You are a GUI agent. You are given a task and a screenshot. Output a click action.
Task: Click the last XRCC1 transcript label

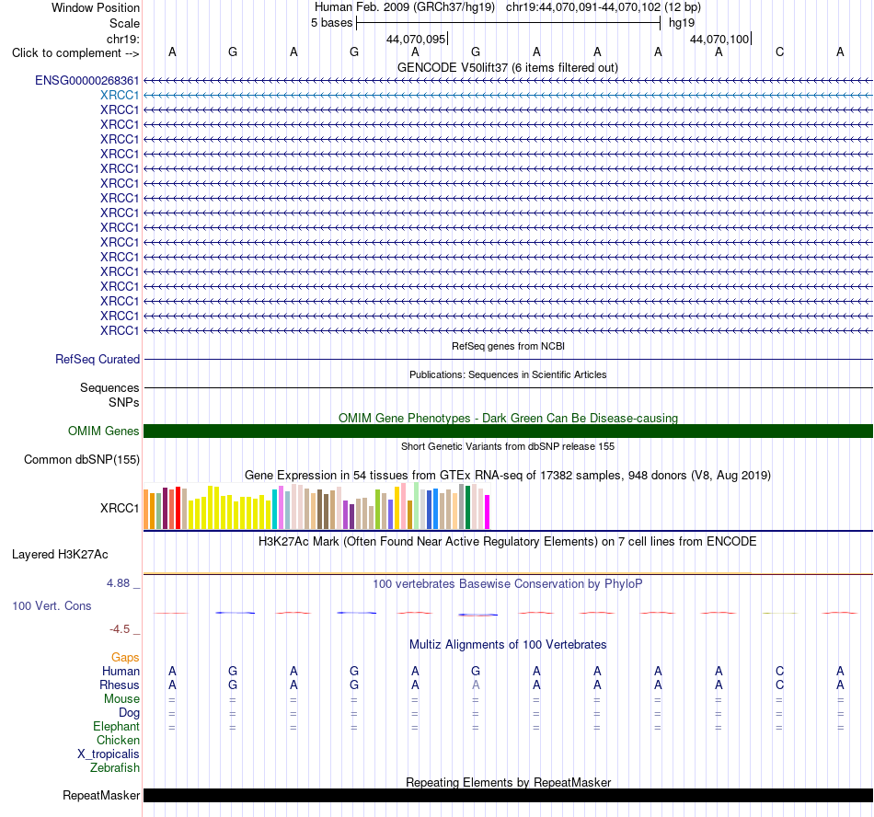point(120,331)
